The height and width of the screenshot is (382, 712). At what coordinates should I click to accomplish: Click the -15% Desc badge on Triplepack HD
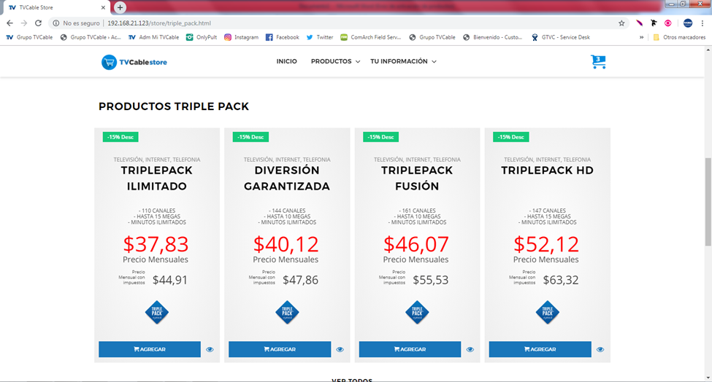pyautogui.click(x=511, y=137)
